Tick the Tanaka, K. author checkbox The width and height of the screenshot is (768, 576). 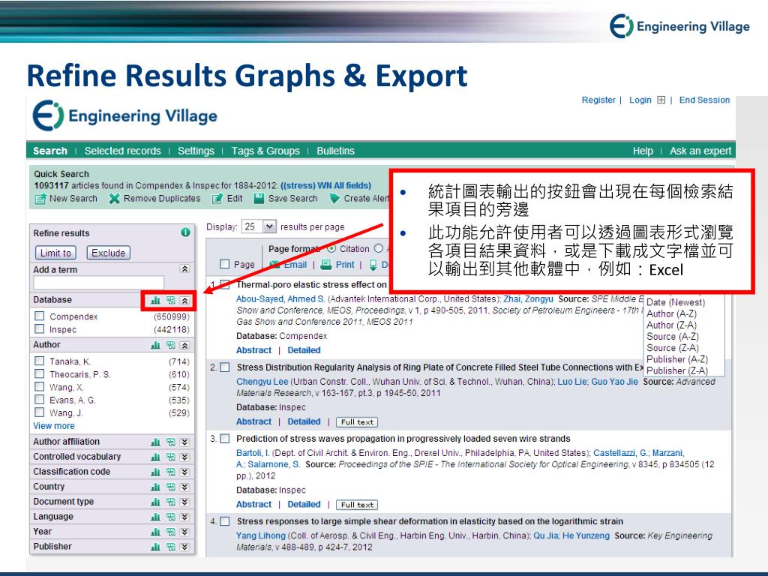pos(40,361)
